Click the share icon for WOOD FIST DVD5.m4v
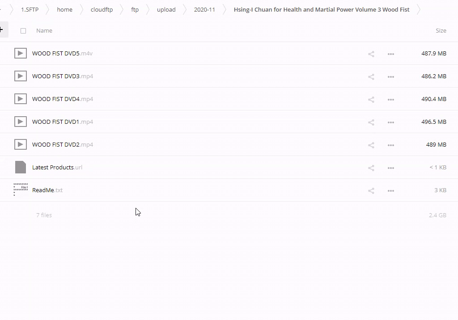458x320 pixels. 371,54
